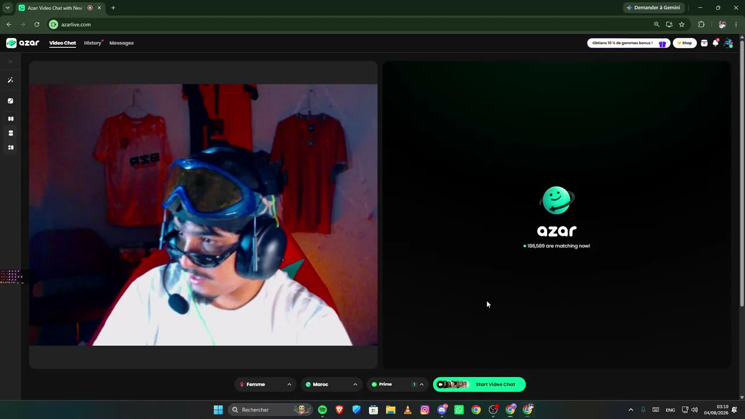This screenshot has width=745, height=419.
Task: Open the Prime filter dropdown
Action: tap(397, 384)
